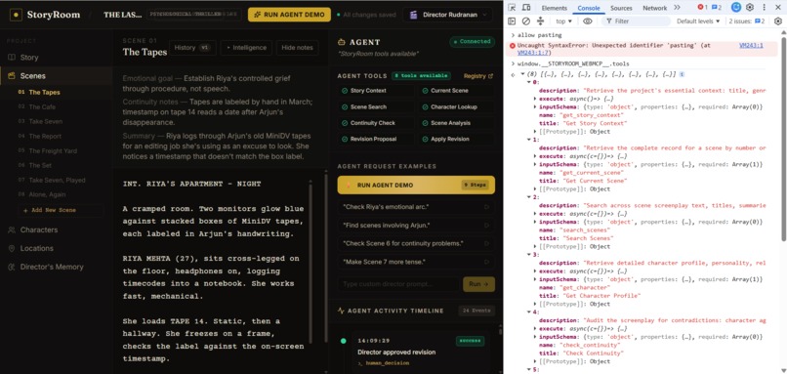
Task: Expand inputSchema under get_story_context
Action: pyautogui.click(x=535, y=107)
